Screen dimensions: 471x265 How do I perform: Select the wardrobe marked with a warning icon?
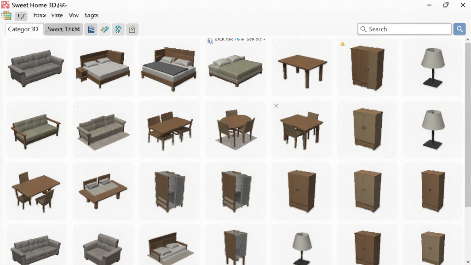[x=368, y=67]
